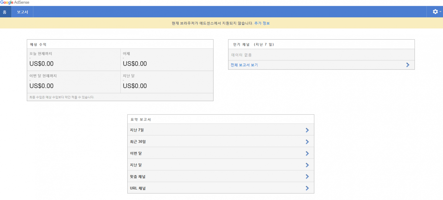Screen dimensions: 443x200
Task: Click the arrow icon for 이번 달 report
Action: [x=307, y=153]
